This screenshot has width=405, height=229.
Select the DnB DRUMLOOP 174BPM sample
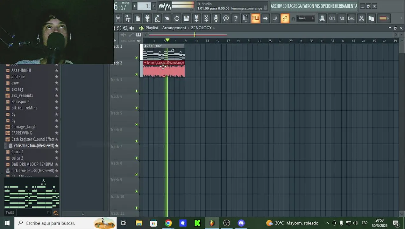pyautogui.click(x=32, y=164)
